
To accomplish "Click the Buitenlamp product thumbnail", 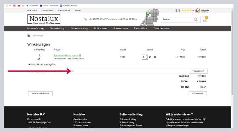I will (39, 57).
